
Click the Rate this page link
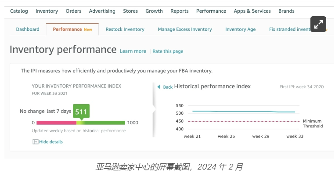click(x=168, y=51)
